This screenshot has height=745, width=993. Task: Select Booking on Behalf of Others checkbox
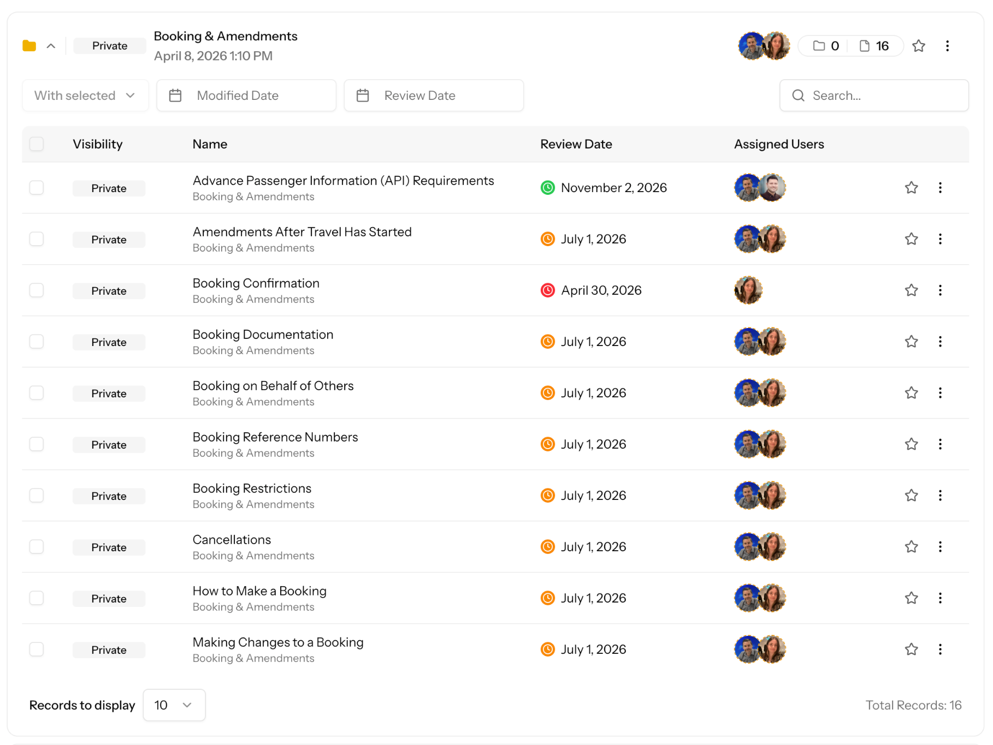point(37,393)
